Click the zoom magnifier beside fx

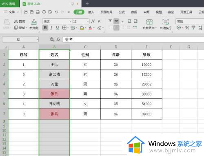point(52,39)
